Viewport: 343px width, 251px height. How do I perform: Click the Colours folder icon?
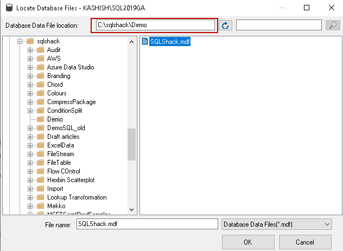41,93
